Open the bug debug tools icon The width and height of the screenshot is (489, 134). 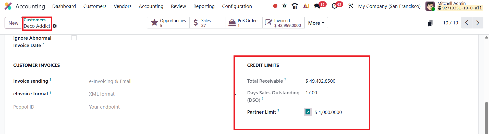point(285,6)
